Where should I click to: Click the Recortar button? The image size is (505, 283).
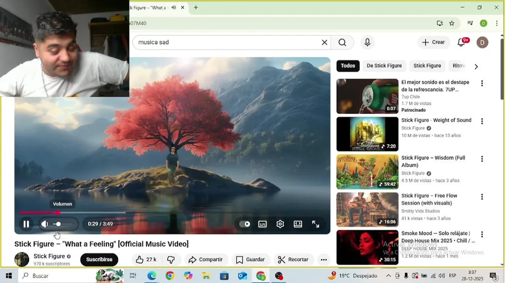point(293,259)
